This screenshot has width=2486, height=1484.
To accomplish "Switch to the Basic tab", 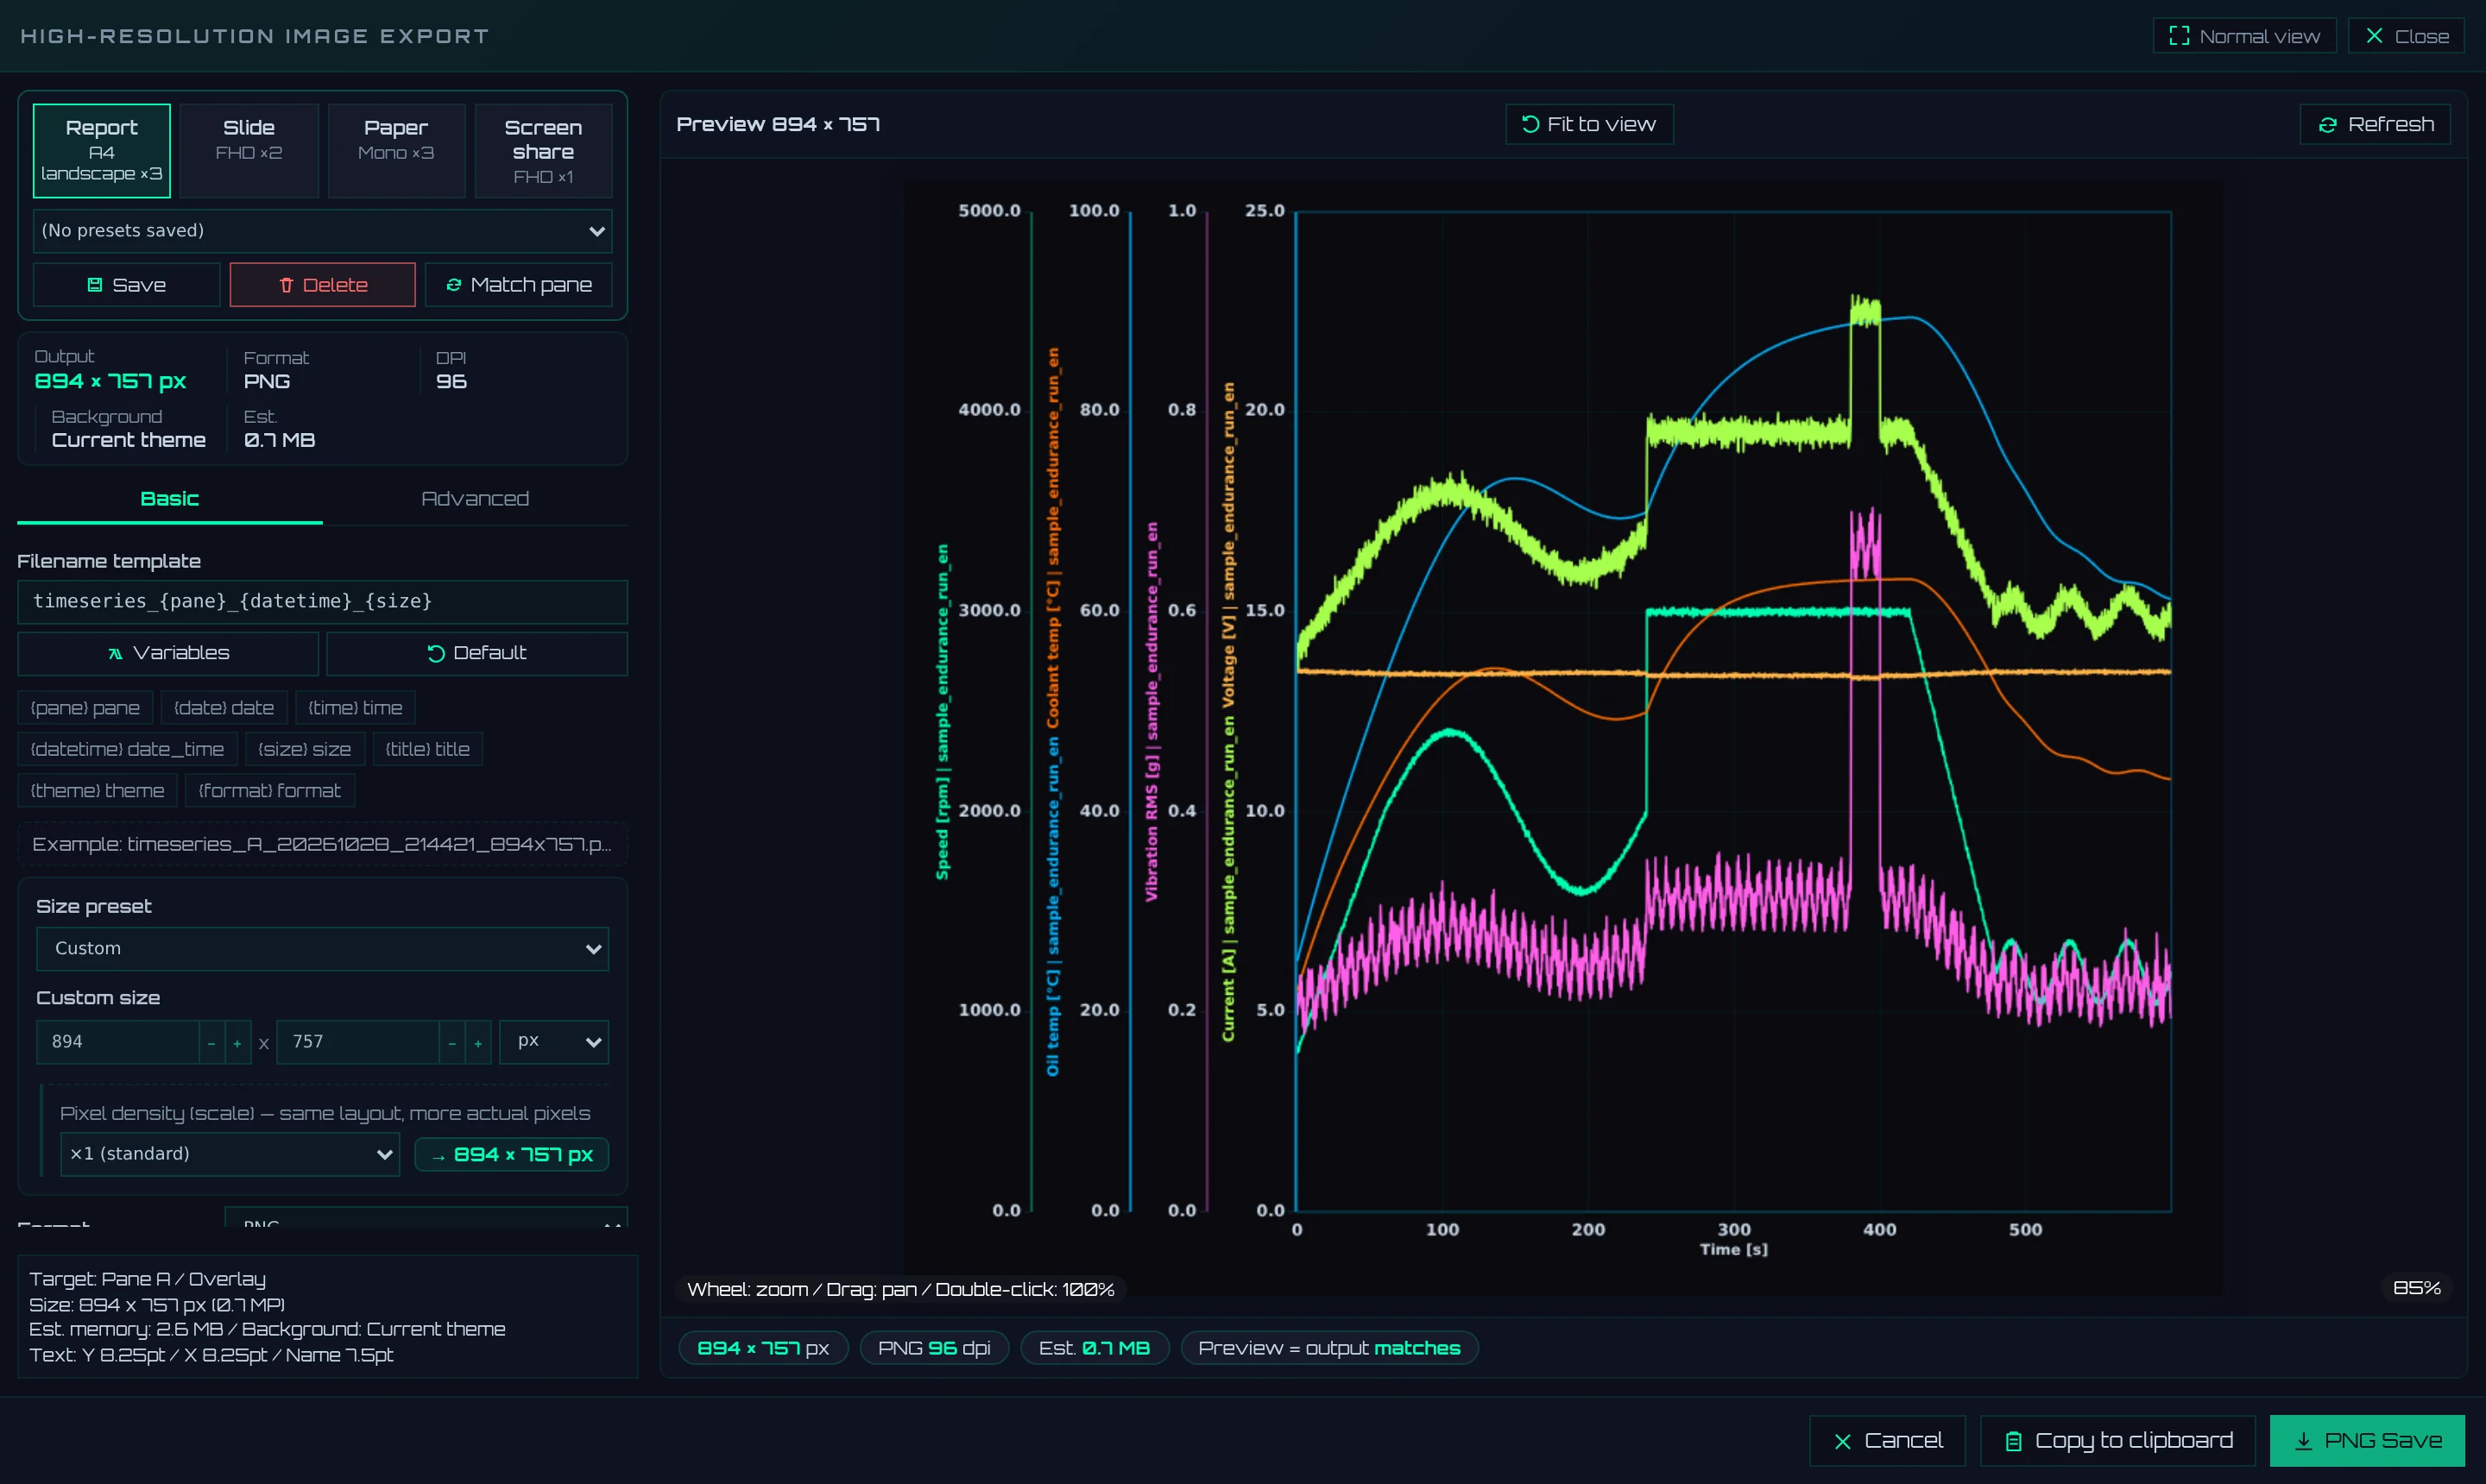I will point(169,499).
